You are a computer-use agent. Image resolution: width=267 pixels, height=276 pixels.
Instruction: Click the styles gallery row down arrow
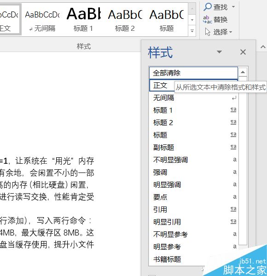[192, 20]
